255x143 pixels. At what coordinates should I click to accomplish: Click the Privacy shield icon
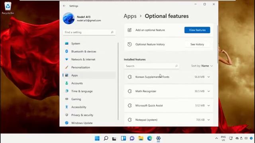[67, 115]
